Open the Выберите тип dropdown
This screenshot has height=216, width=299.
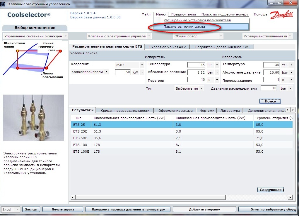coord(201,88)
